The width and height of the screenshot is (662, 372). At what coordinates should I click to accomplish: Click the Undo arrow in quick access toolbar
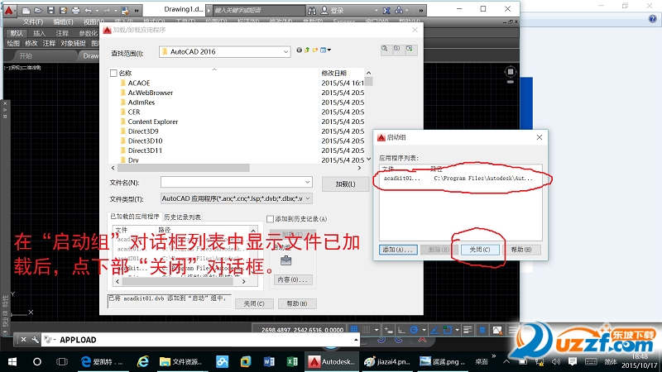(89, 11)
